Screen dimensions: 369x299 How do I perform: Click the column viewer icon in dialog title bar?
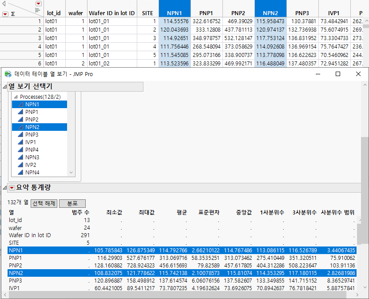(x=7, y=74)
